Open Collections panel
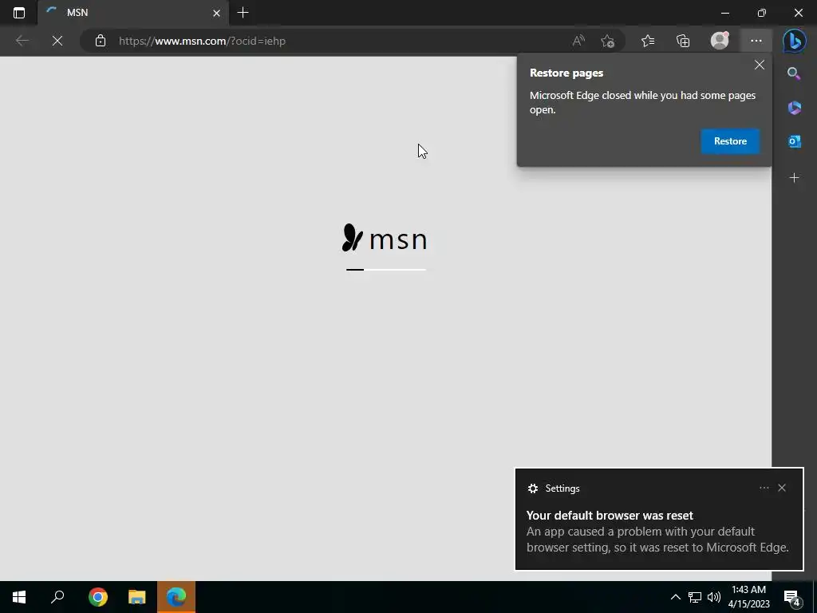The image size is (817, 613). pos(683,41)
